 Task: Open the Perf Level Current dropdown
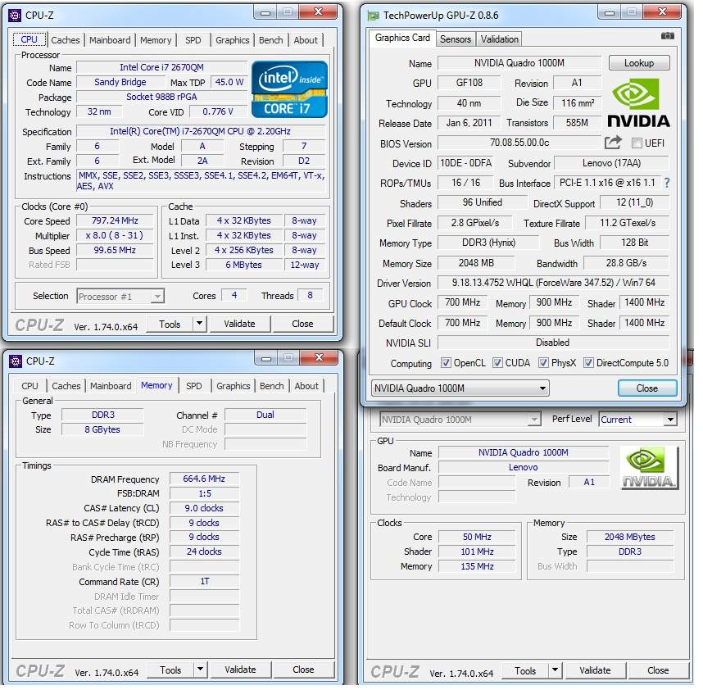click(x=637, y=420)
